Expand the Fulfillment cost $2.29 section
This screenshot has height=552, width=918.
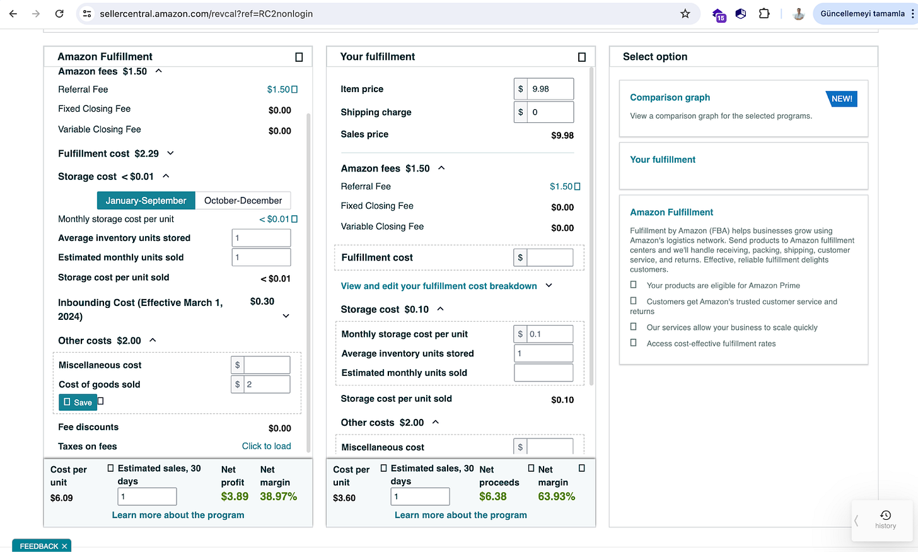click(170, 153)
